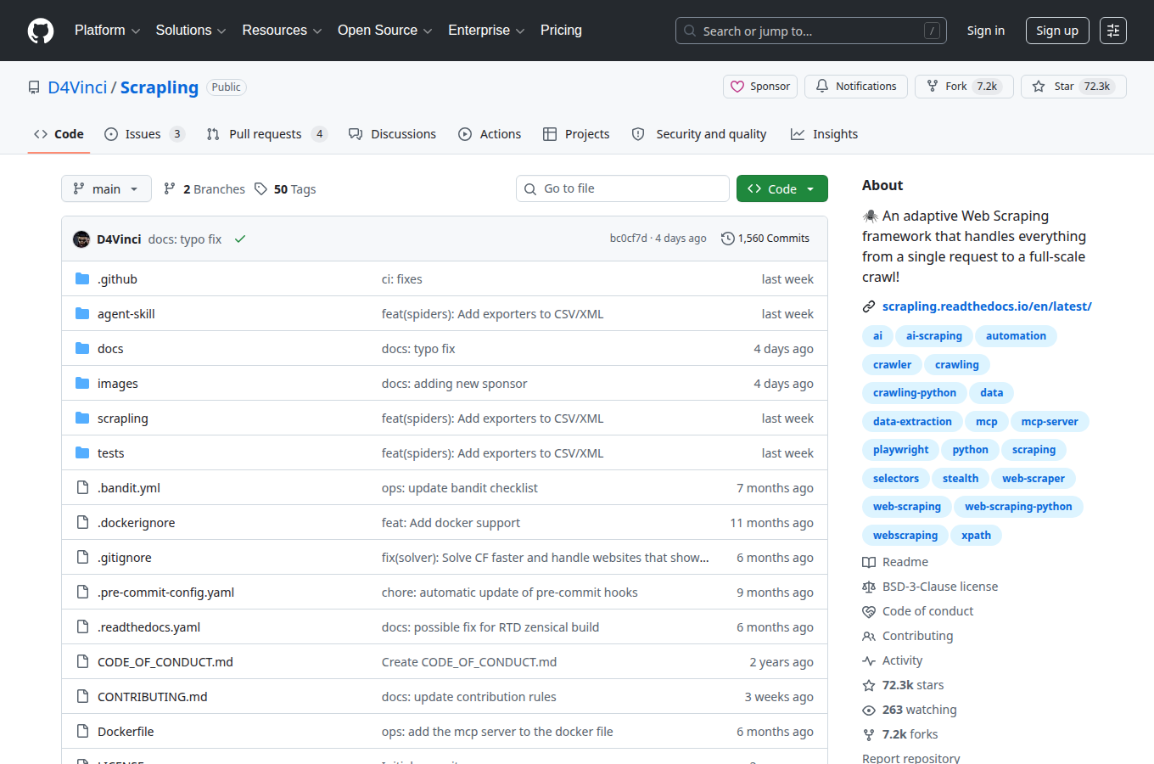This screenshot has width=1154, height=764.
Task: Click the folder icon for .github
Action: 82,278
